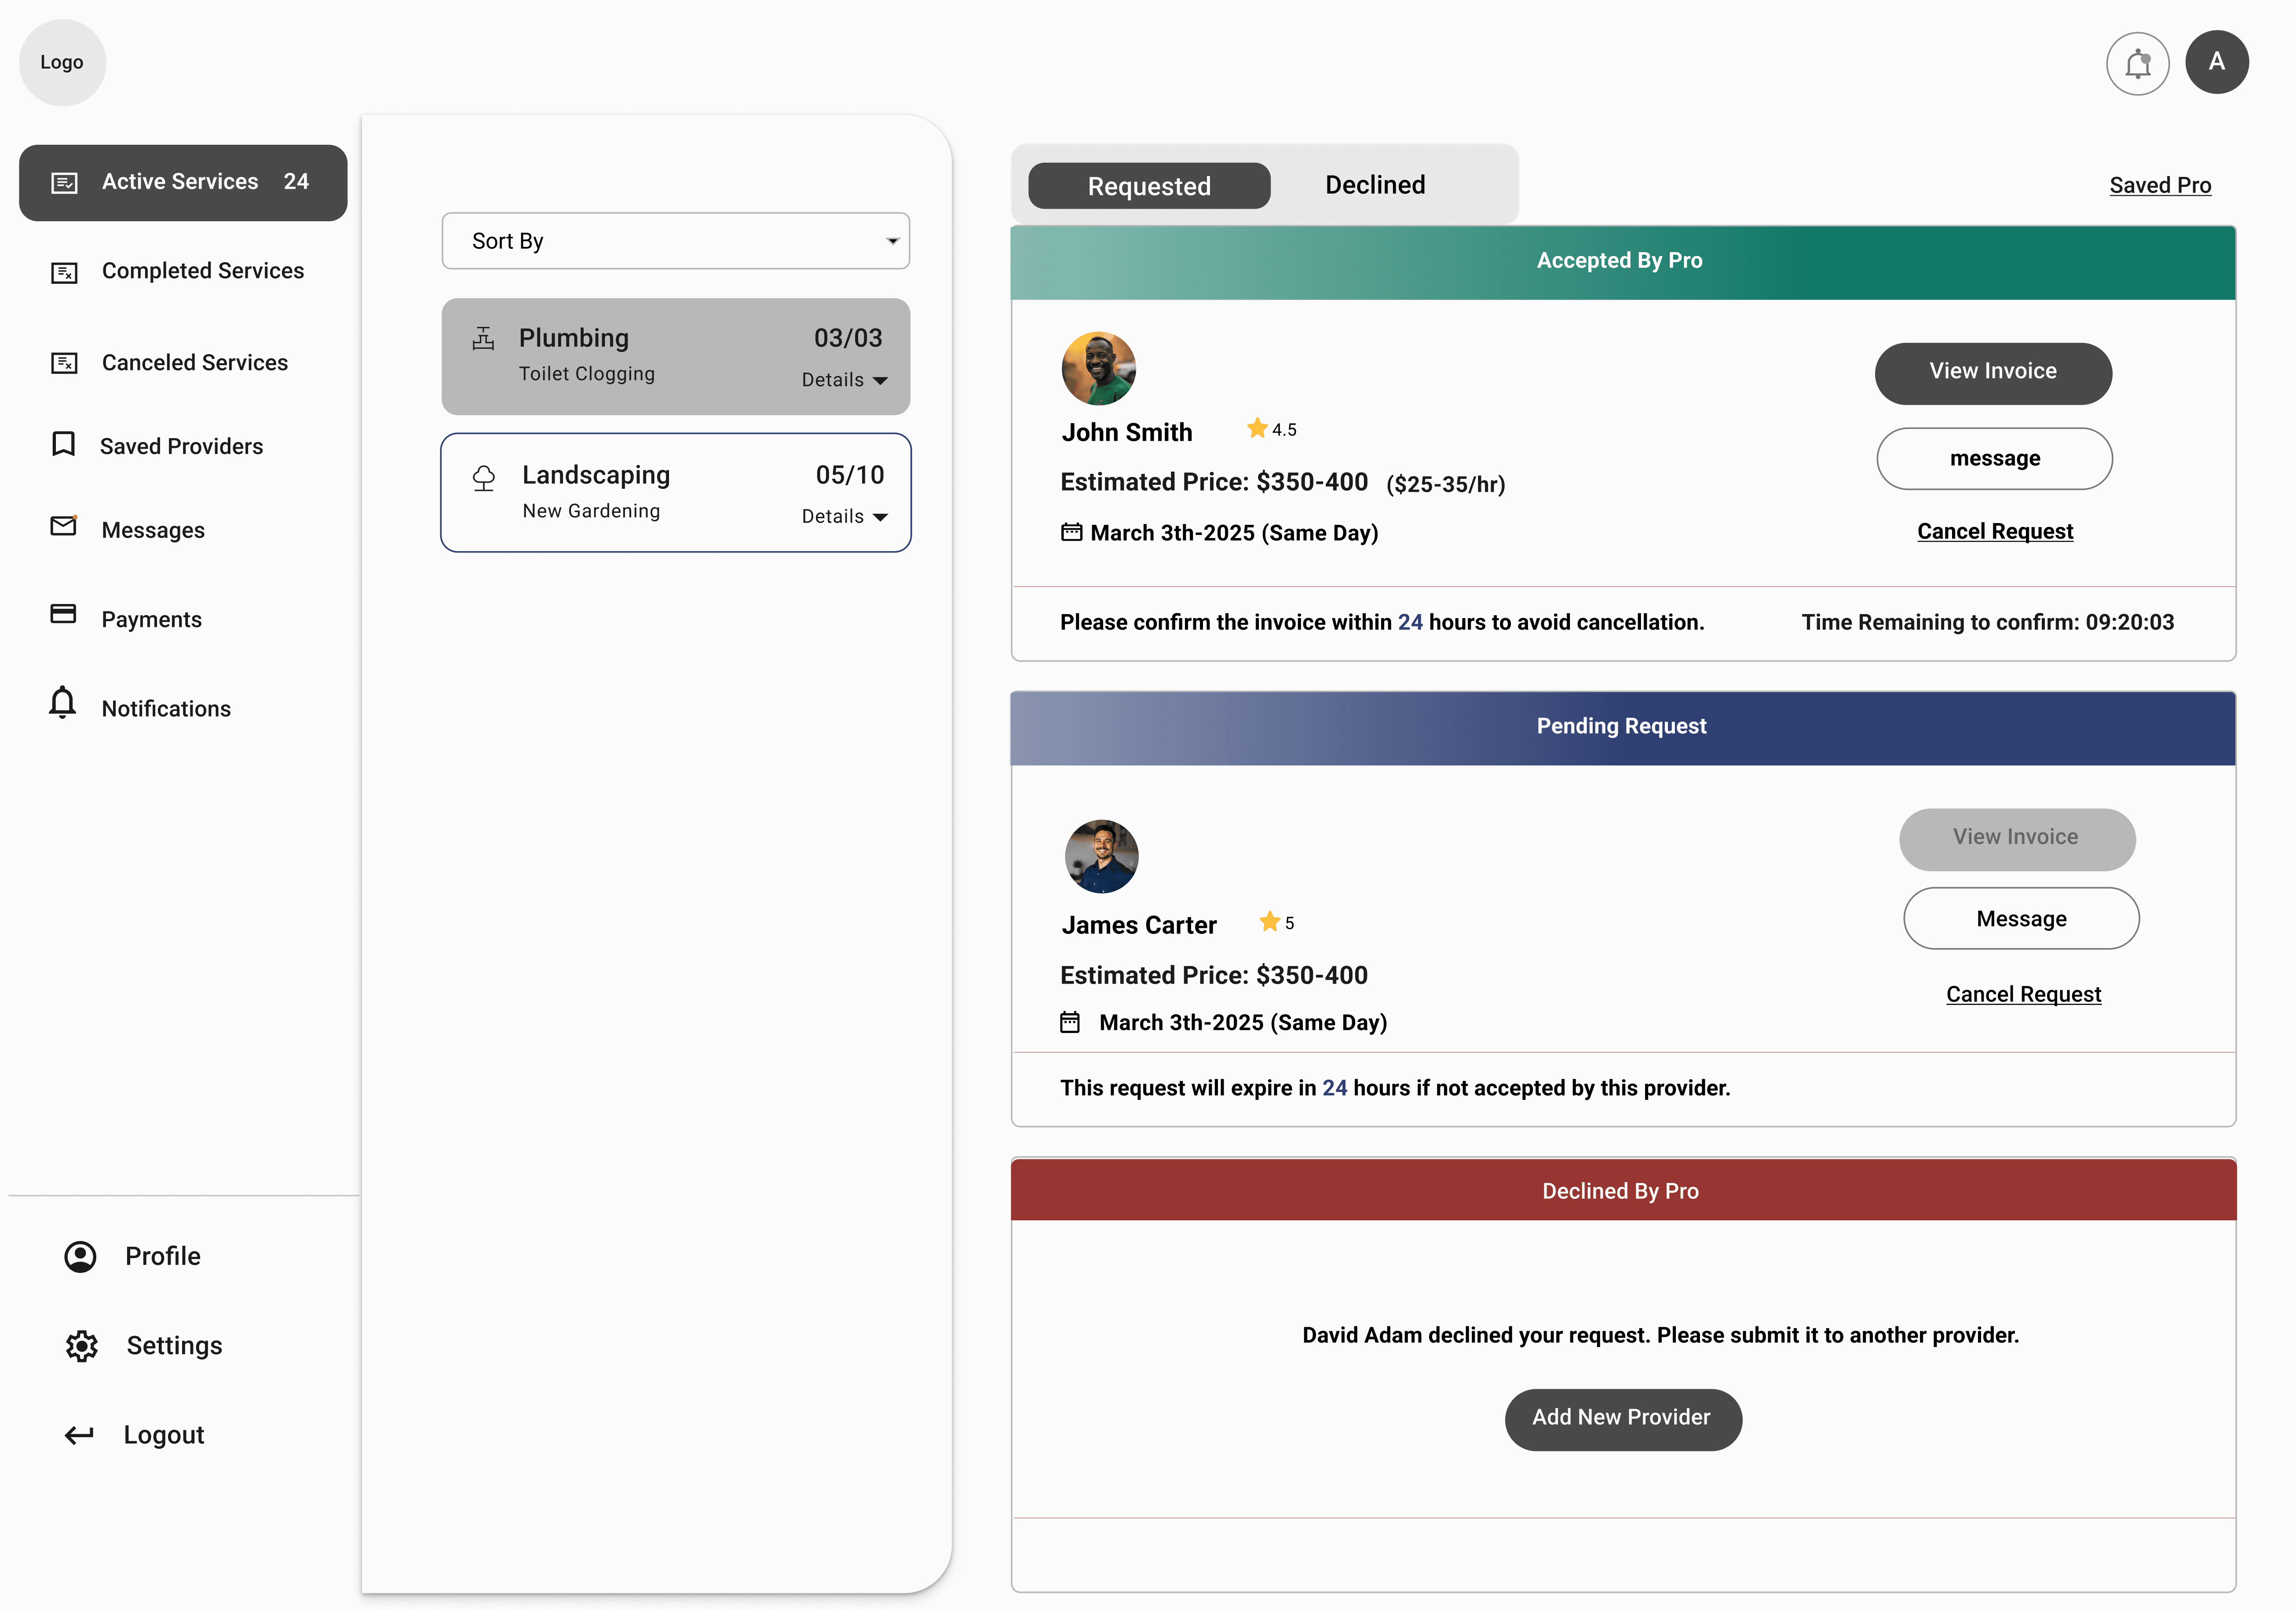Click the Logout arrow icon
The width and height of the screenshot is (2296, 1611).
79,1435
